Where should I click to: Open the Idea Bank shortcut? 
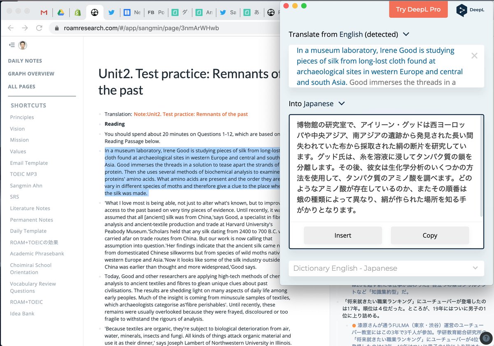[22, 313]
